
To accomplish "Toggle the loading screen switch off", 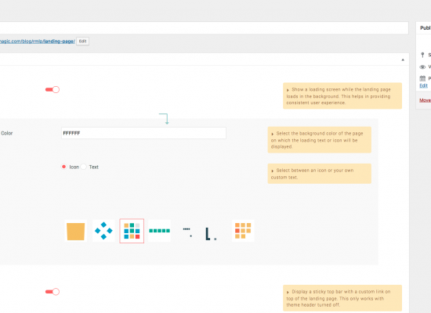I will (x=53, y=89).
